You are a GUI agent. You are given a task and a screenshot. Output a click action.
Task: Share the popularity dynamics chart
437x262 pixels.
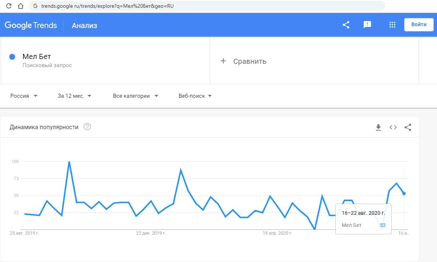408,127
